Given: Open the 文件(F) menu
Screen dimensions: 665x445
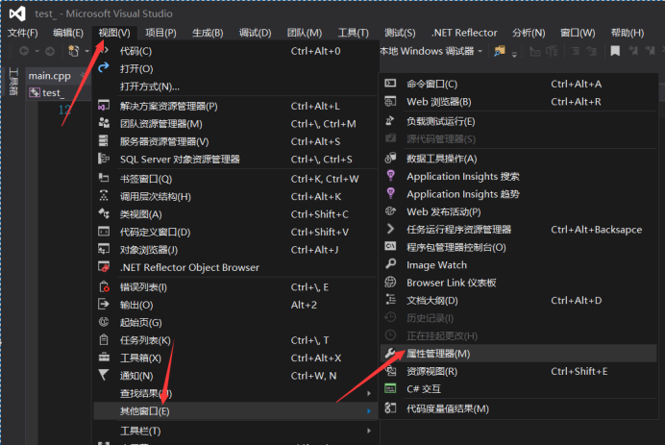Looking at the screenshot, I should pyautogui.click(x=23, y=33).
